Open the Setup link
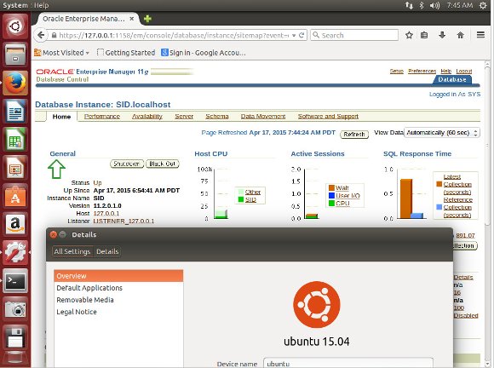 click(396, 72)
